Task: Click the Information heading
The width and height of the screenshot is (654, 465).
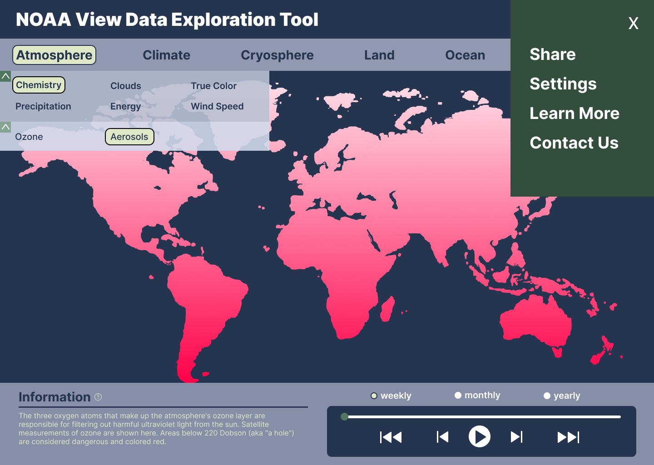Action: tap(54, 397)
